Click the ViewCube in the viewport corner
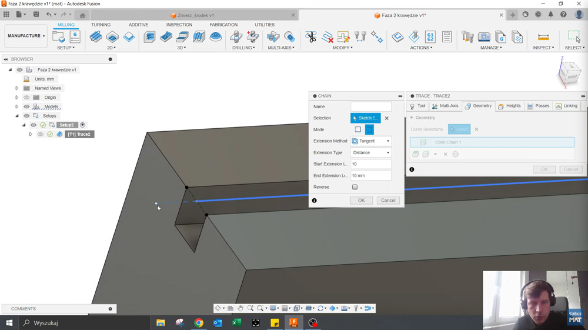The width and height of the screenshot is (588, 330). coord(569,73)
